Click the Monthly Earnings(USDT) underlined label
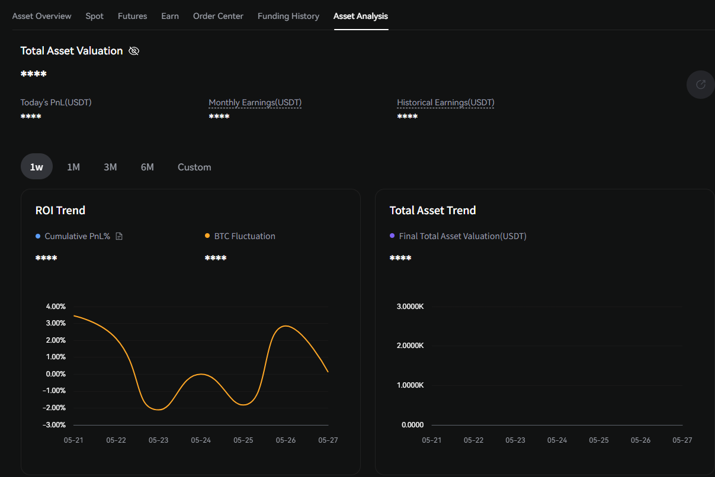This screenshot has width=715, height=477. 255,102
